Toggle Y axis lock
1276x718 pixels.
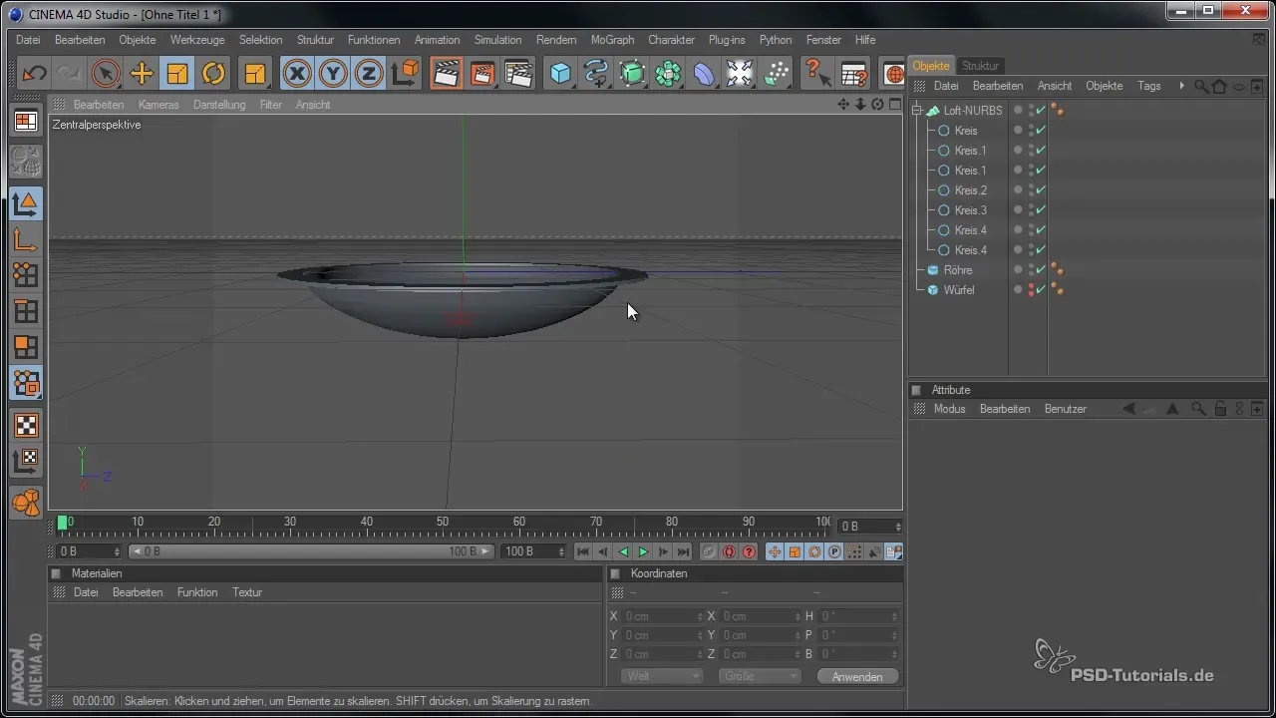[x=333, y=73]
